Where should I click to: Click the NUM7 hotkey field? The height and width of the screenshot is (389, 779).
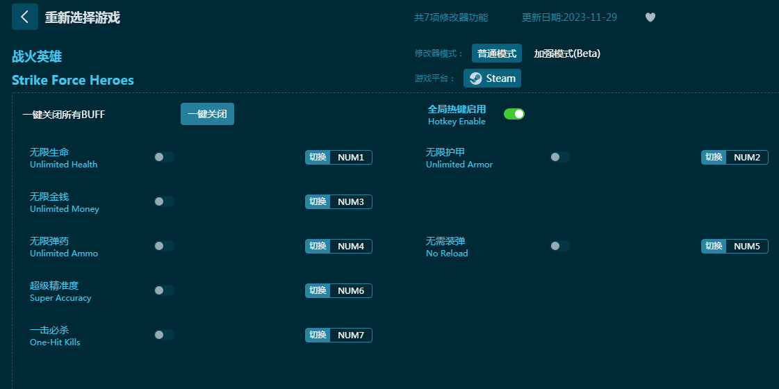(351, 336)
